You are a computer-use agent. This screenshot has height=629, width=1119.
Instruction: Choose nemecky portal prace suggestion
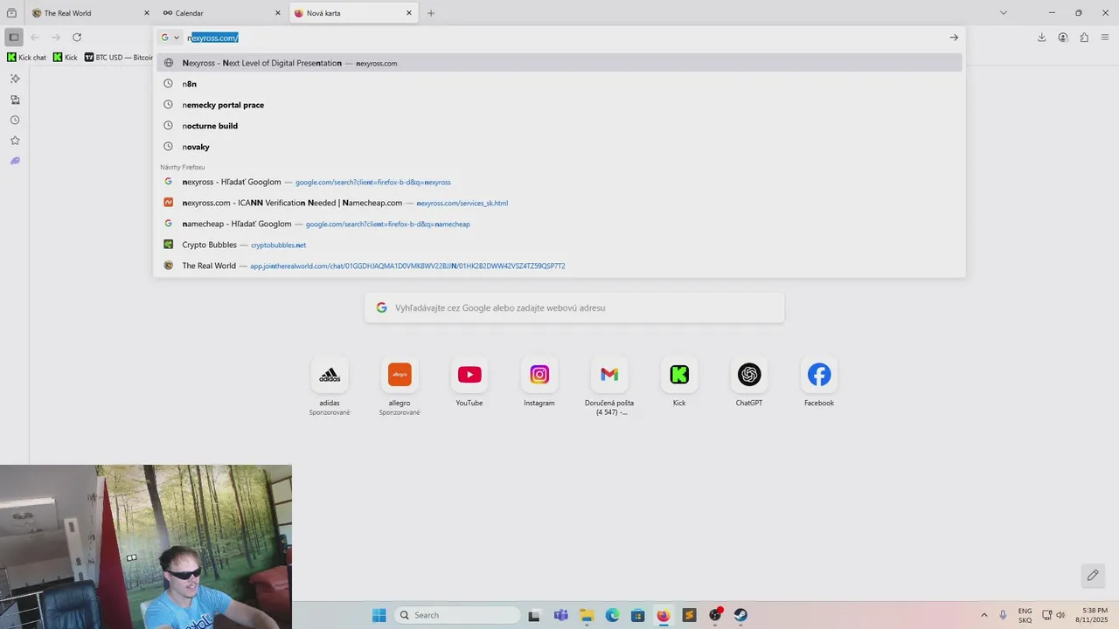559,105
